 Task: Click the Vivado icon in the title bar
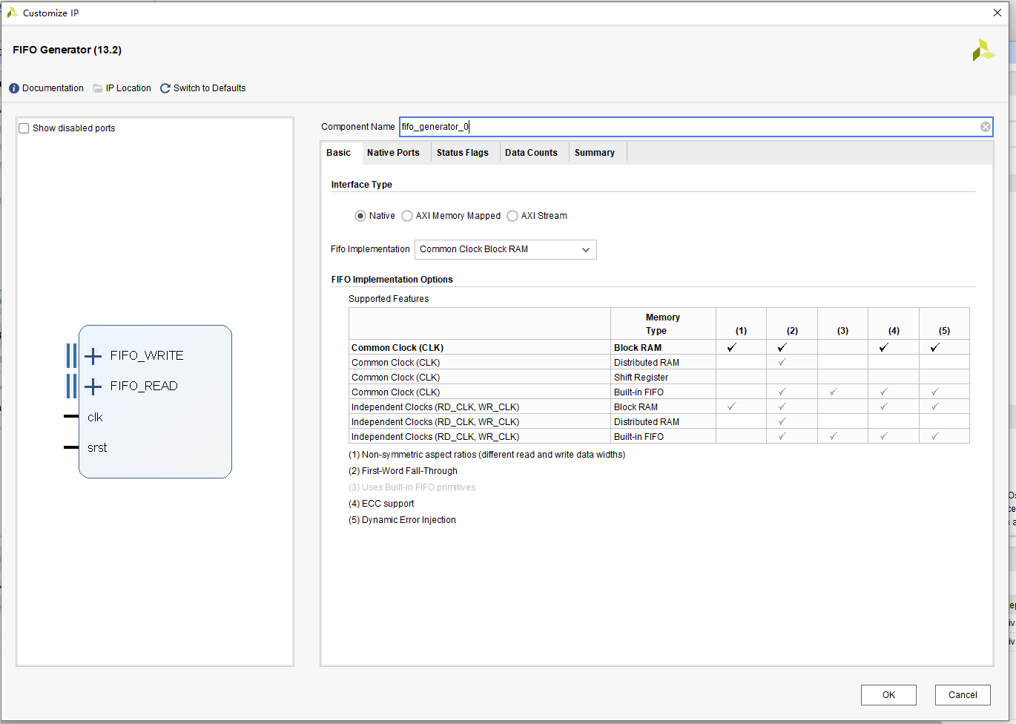click(13, 13)
